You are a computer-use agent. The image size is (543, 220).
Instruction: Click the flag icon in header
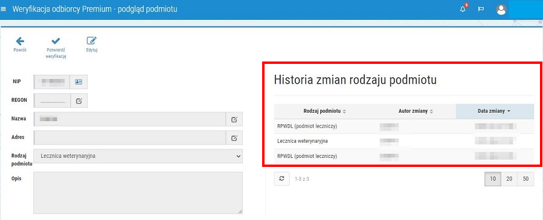(x=481, y=9)
